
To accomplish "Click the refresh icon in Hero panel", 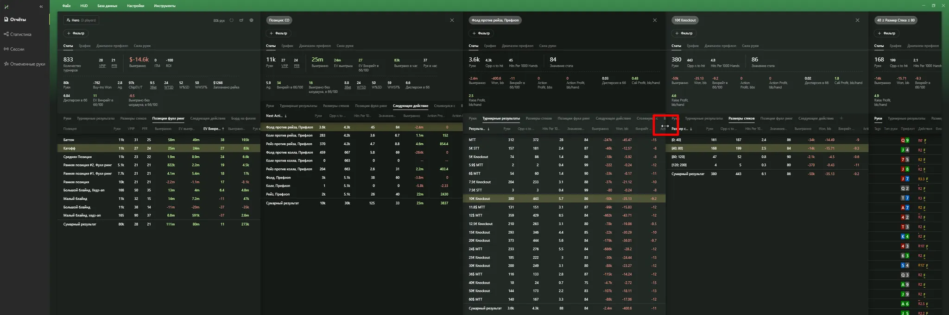I will (231, 20).
